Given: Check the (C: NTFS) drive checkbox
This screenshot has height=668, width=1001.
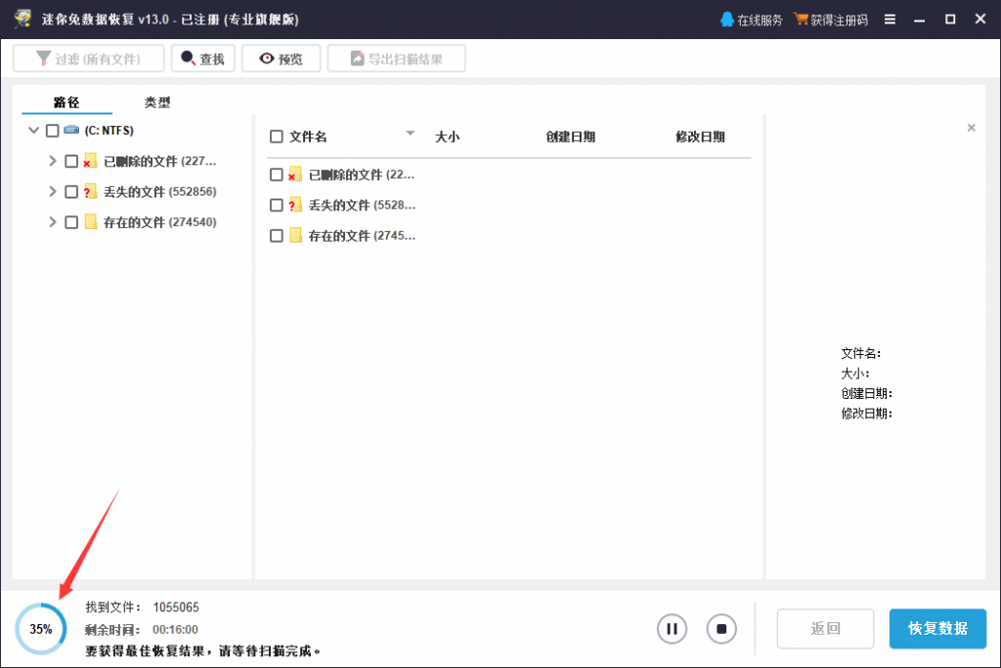Looking at the screenshot, I should 53,130.
